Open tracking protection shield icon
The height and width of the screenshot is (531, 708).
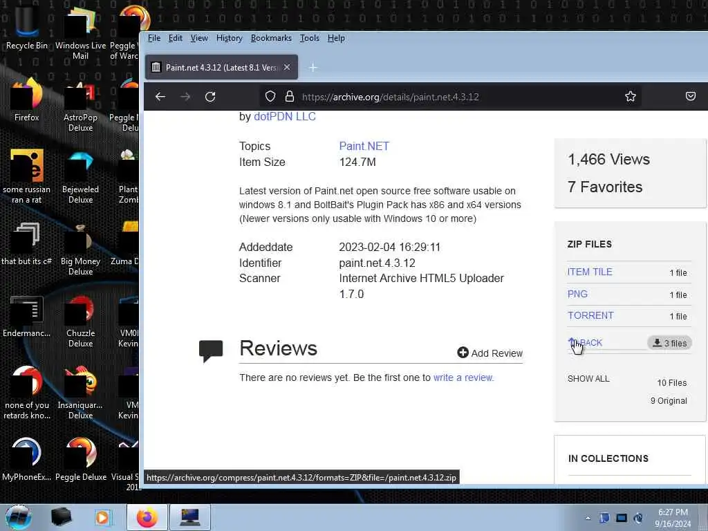tap(270, 96)
